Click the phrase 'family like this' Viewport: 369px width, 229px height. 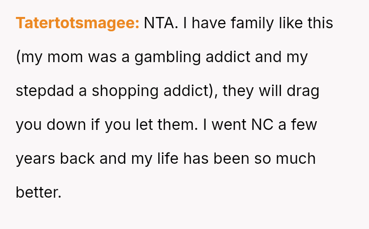point(278,23)
